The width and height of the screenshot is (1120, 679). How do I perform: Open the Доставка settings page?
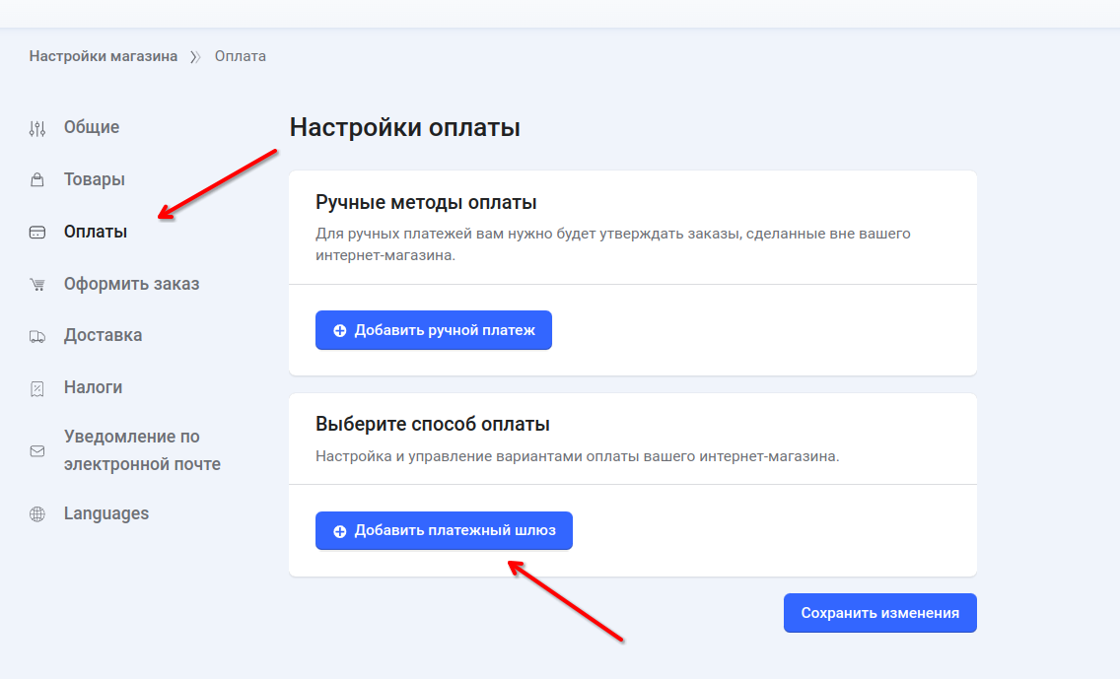[x=103, y=335]
